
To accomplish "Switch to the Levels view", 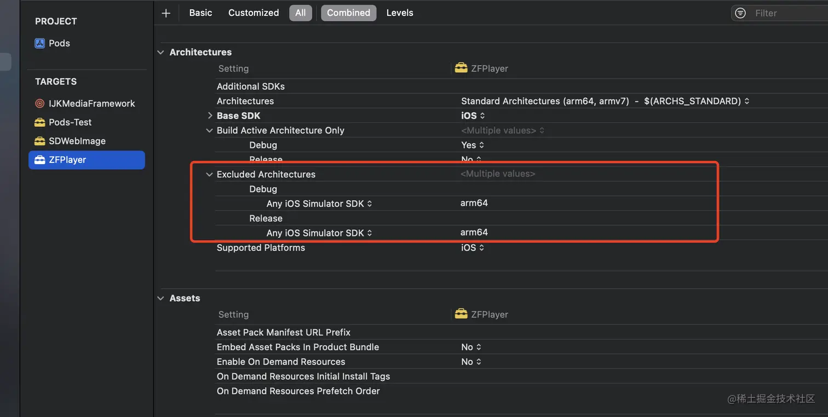I will (x=400, y=13).
